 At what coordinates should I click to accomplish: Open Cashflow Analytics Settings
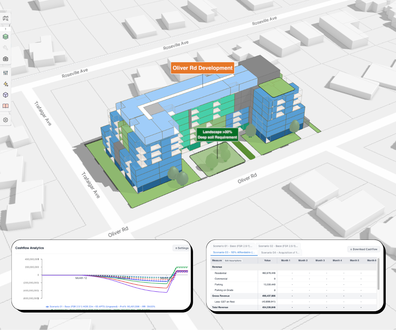(x=181, y=248)
